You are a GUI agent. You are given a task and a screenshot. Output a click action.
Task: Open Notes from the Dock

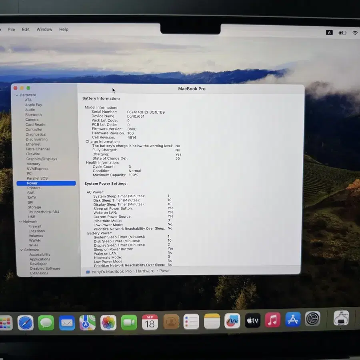(212, 321)
